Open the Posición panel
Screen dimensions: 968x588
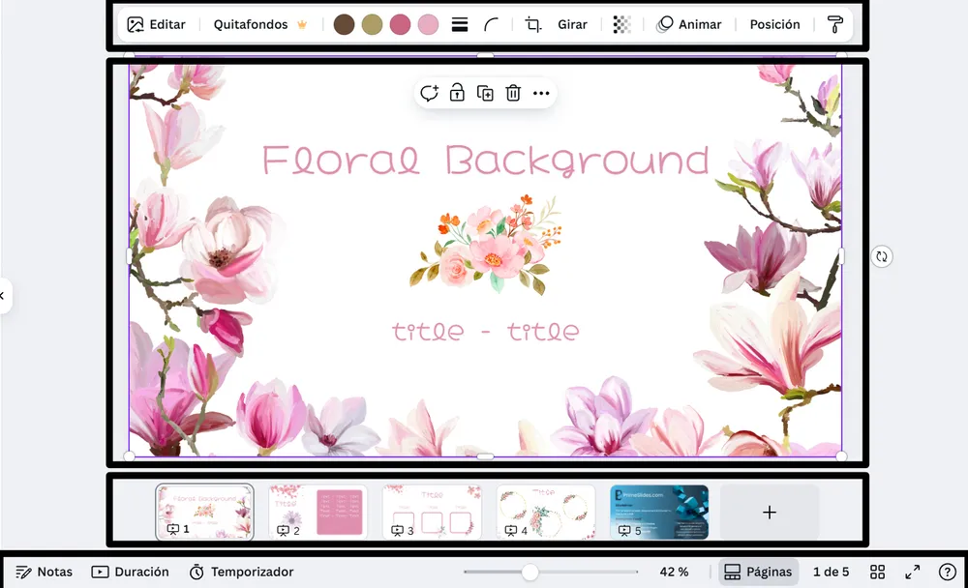point(774,24)
